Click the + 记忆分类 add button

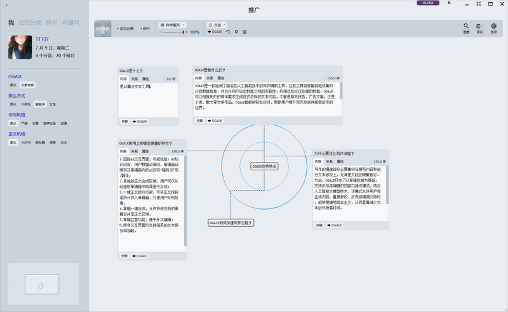point(126,29)
